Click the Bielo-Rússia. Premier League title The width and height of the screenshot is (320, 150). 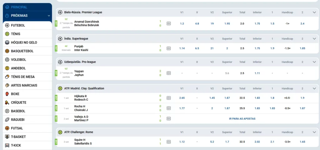click(83, 12)
